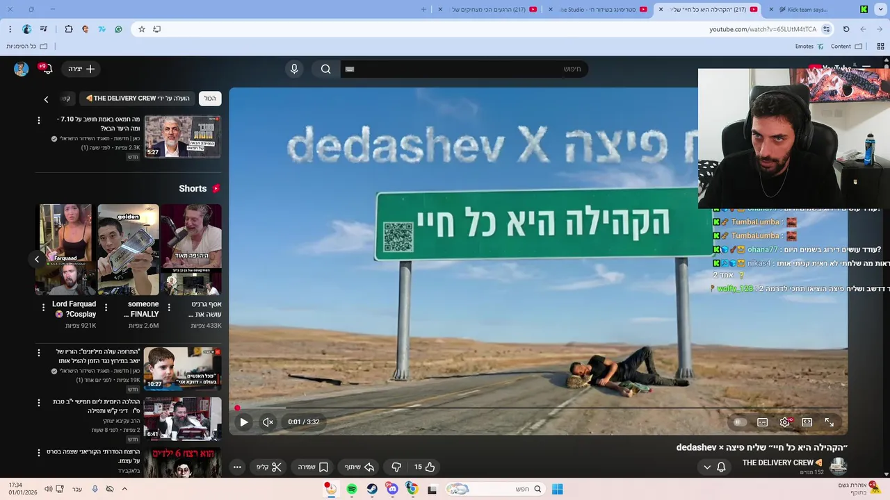Click the YouTube search magnifier button

(x=325, y=69)
